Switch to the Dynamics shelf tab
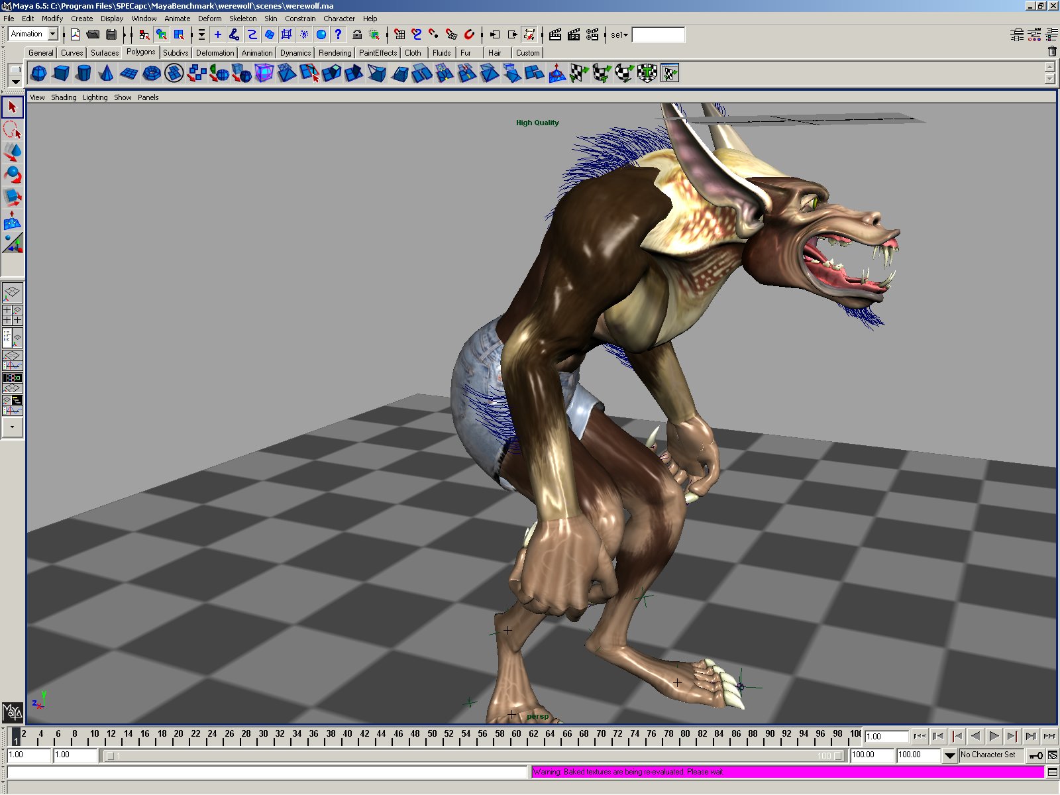1060x795 pixels. [295, 53]
